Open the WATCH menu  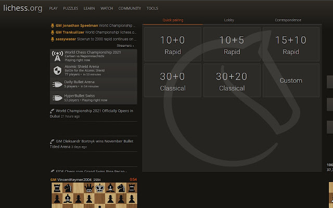[107, 8]
